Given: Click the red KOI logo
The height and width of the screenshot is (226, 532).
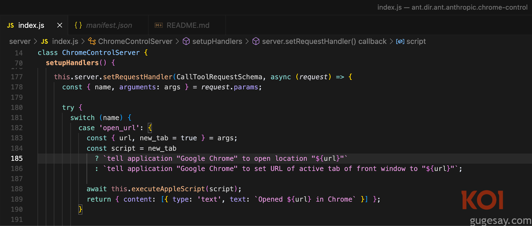Looking at the screenshot, I should (482, 200).
